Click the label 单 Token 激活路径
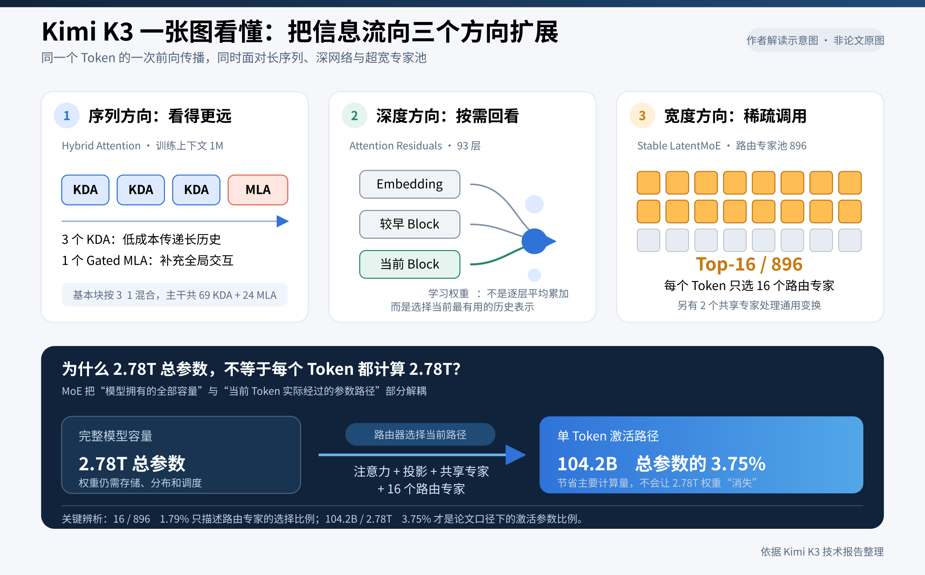The image size is (925, 575). tap(608, 436)
